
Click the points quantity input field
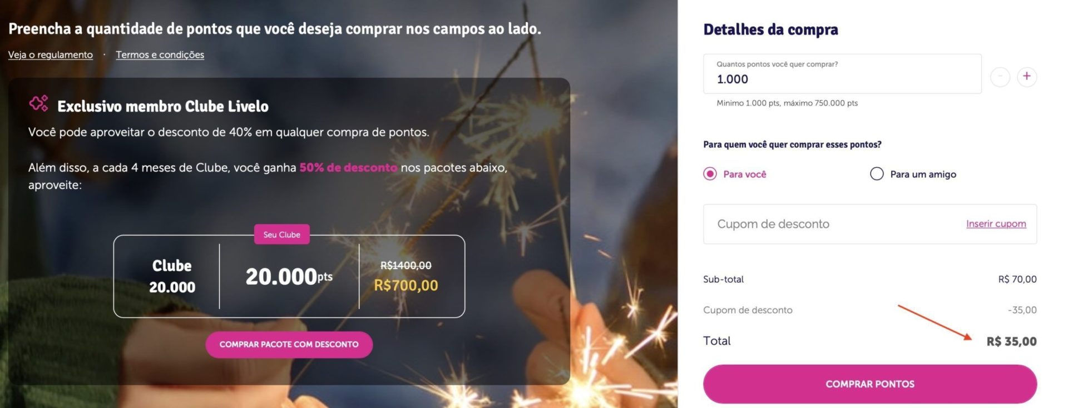click(x=842, y=74)
